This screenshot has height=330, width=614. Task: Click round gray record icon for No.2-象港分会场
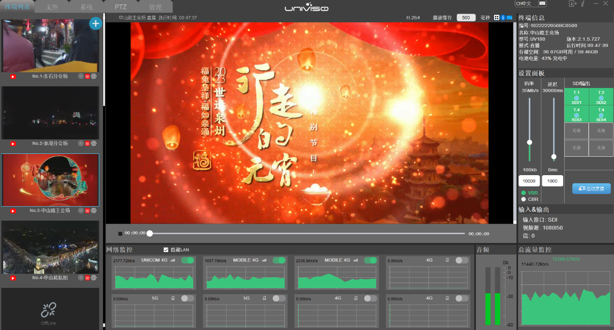tap(81, 144)
